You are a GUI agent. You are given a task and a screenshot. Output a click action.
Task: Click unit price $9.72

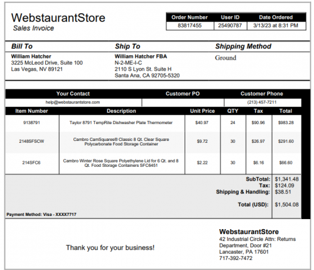(202, 142)
